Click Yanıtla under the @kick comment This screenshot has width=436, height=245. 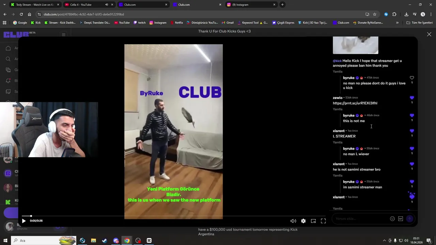pos(338,72)
